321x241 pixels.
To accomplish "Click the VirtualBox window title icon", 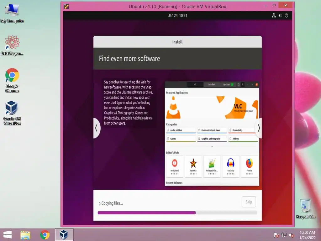I will (x=66, y=6).
